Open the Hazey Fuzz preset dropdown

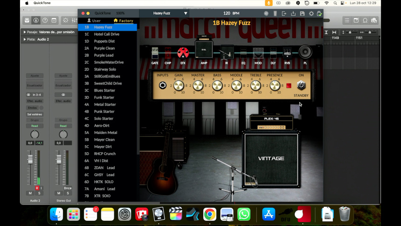coord(186,14)
